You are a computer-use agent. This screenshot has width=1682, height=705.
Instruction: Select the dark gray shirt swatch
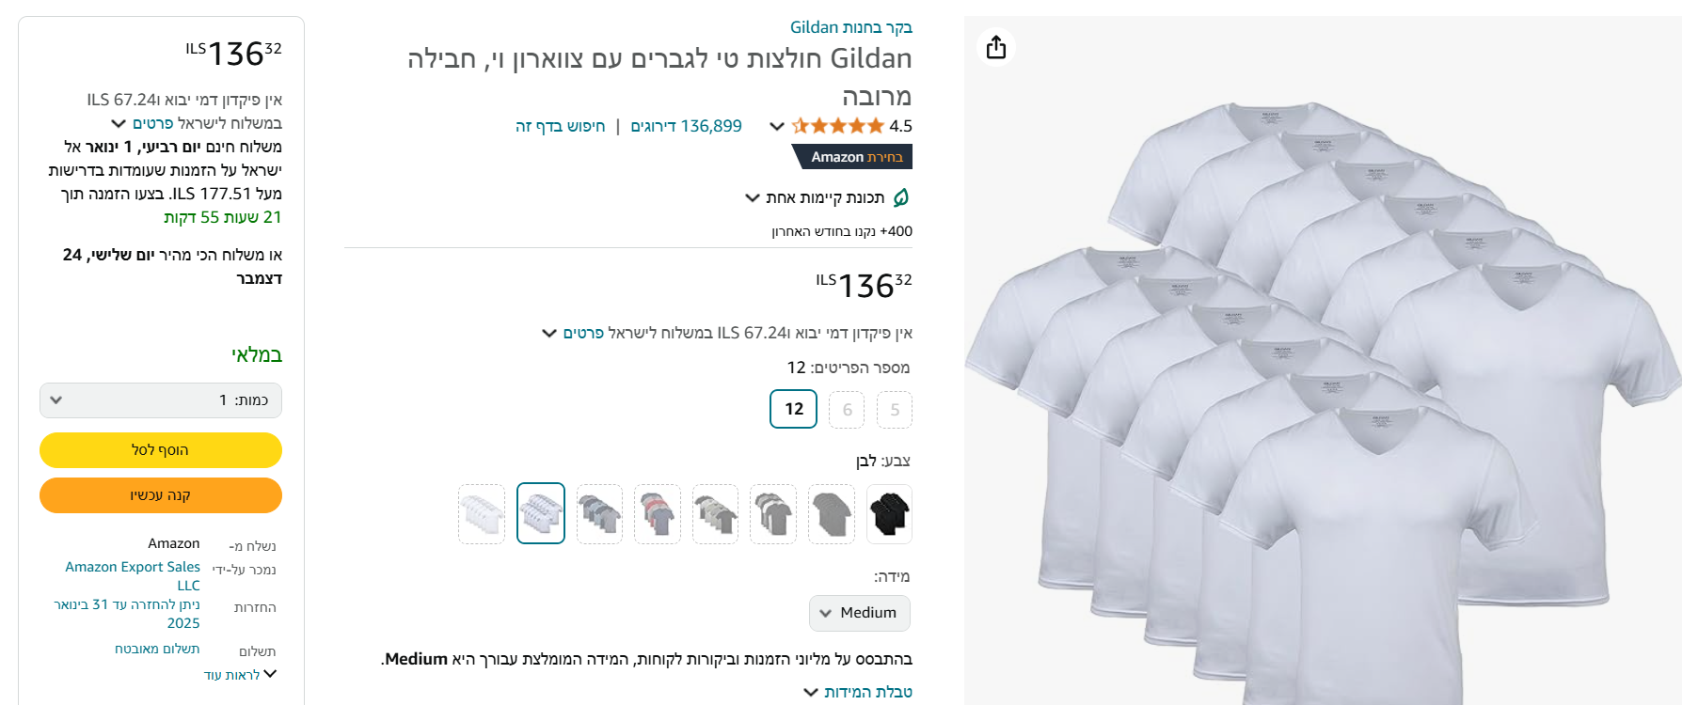(x=832, y=514)
